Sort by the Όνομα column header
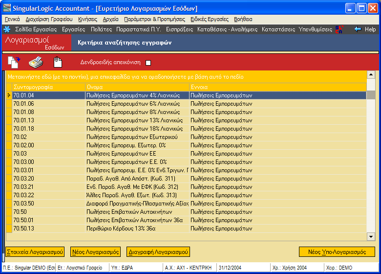 137,87
